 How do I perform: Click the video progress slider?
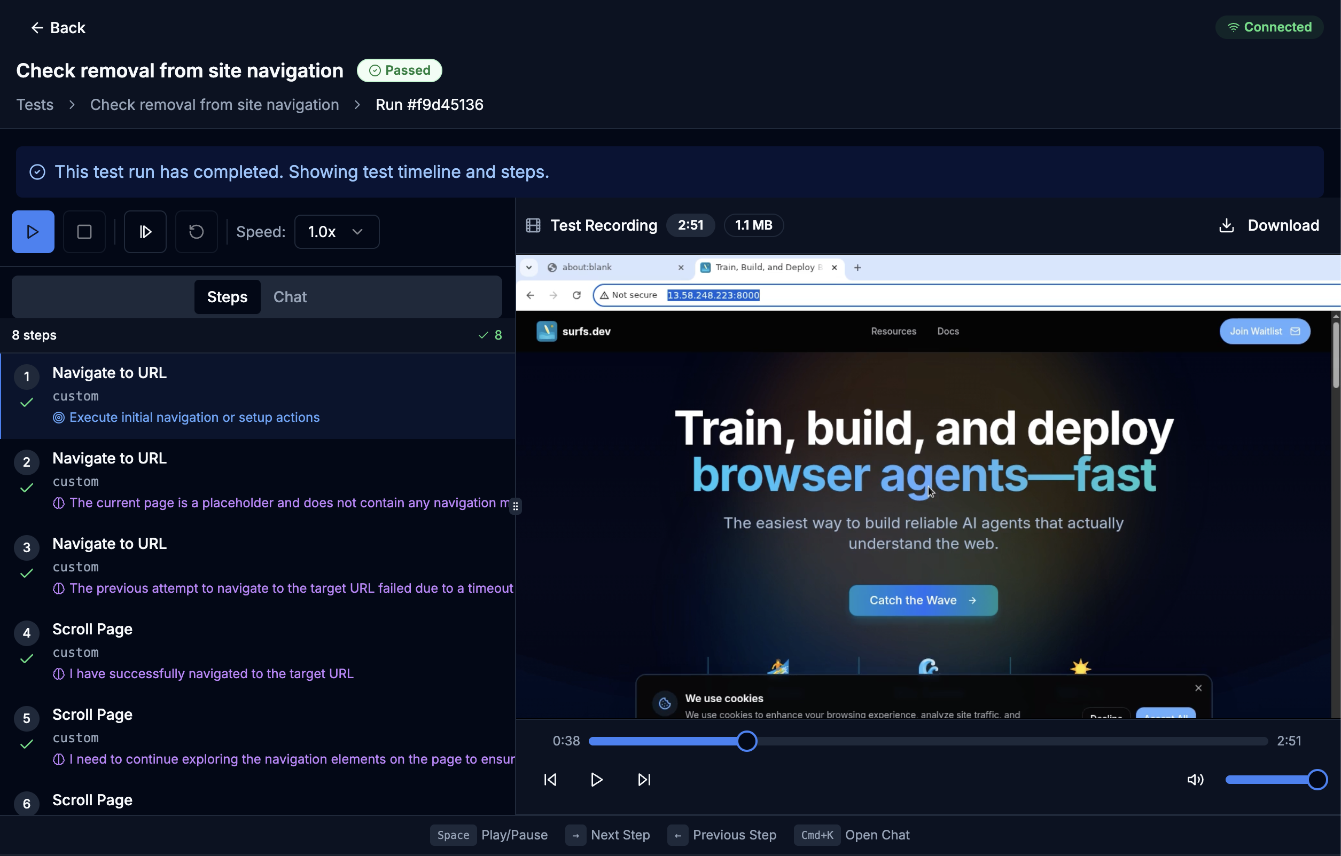746,741
